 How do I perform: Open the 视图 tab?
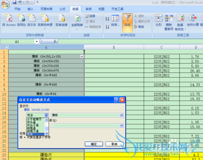(101, 9)
